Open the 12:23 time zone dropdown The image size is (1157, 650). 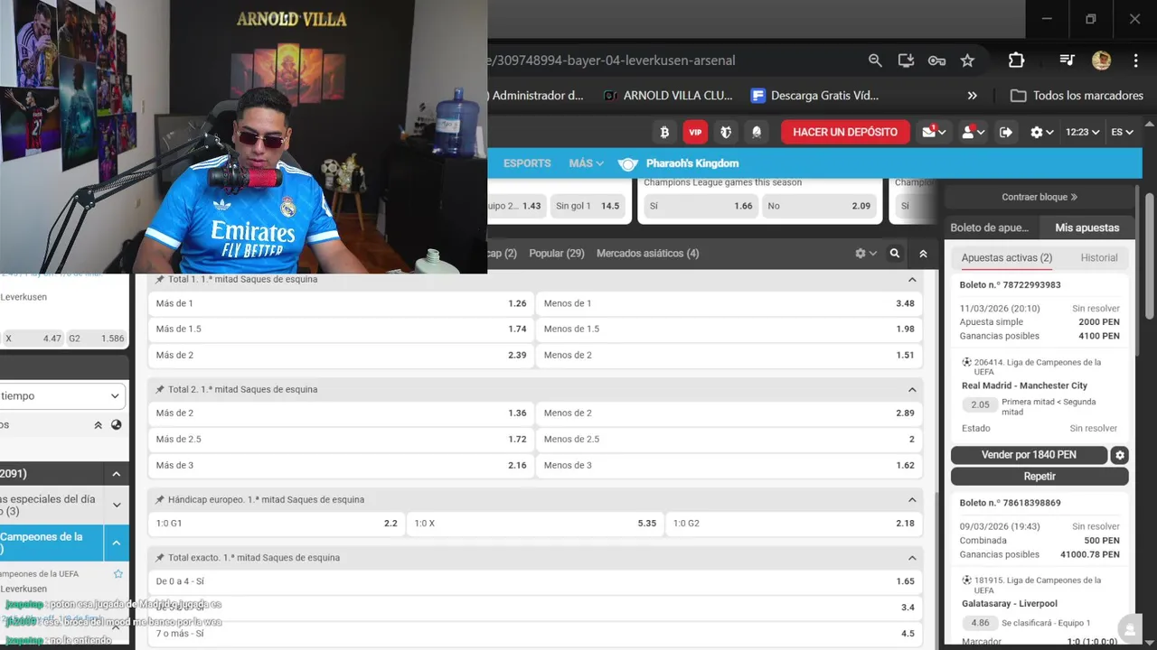coord(1082,132)
